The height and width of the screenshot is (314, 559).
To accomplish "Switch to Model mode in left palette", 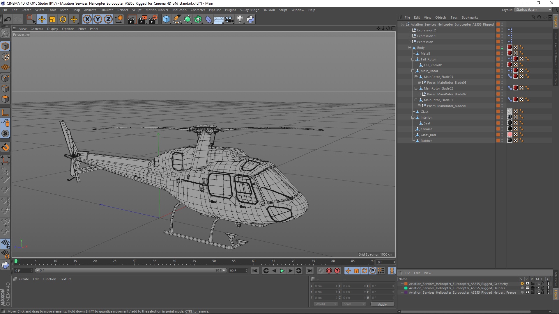I will [5, 46].
